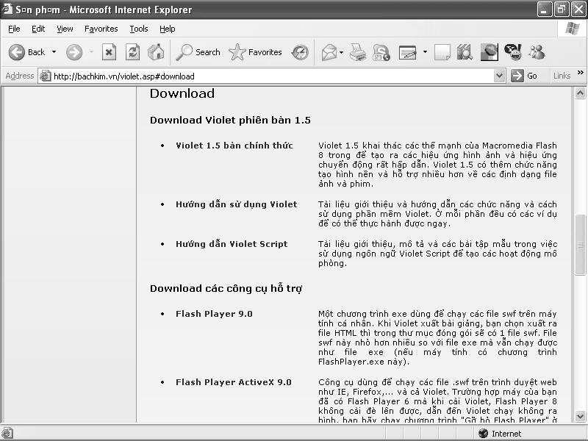Open the Favorites menu
The image size is (588, 441).
101,29
